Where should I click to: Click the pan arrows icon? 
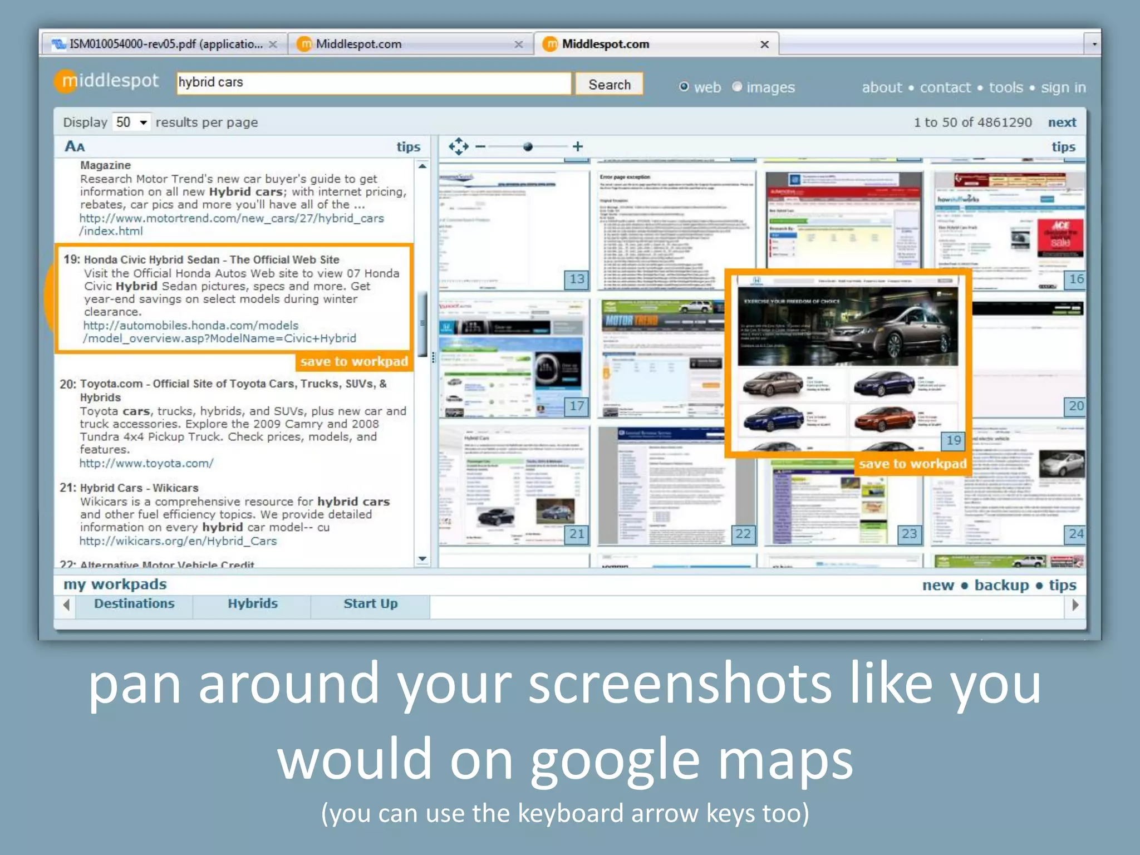point(458,146)
